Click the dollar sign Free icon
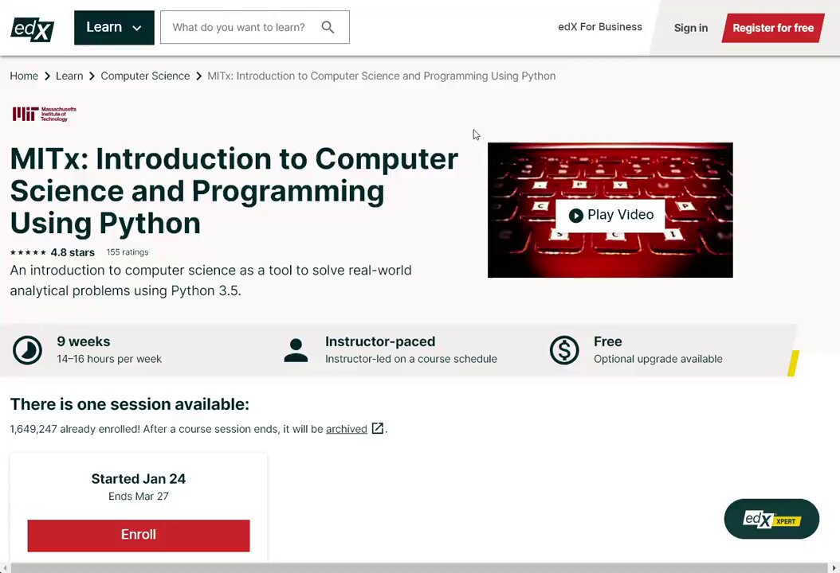The image size is (840, 573). (564, 350)
